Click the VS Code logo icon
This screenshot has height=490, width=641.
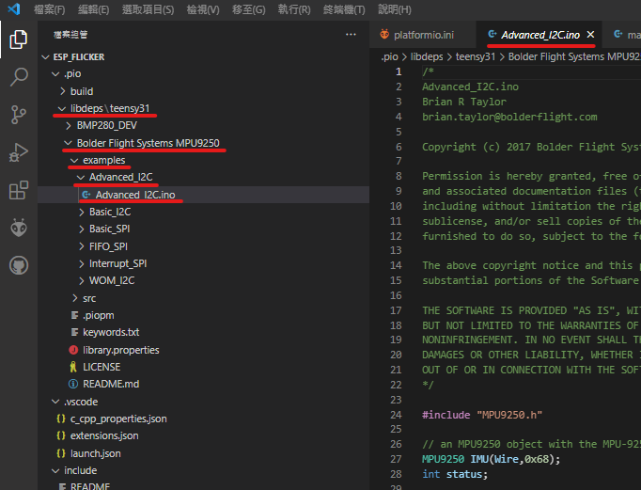pyautogui.click(x=14, y=8)
